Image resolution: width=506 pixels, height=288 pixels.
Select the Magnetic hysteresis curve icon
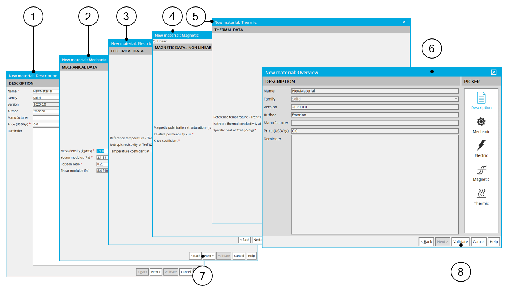481,170
